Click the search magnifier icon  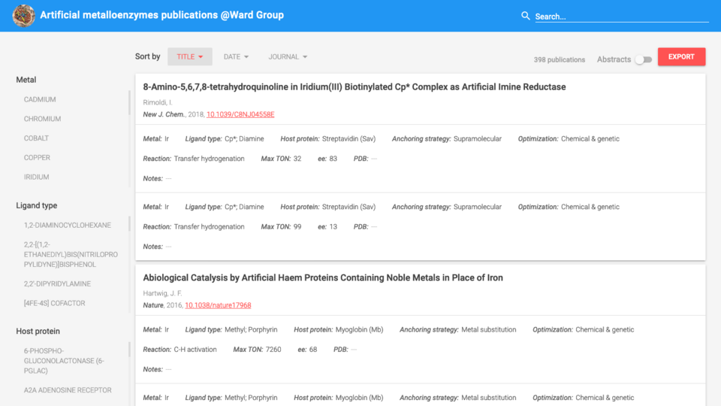coord(526,16)
